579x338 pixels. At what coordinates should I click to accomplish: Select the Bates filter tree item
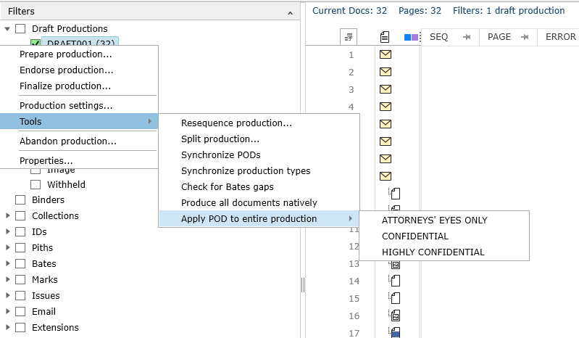coord(43,264)
